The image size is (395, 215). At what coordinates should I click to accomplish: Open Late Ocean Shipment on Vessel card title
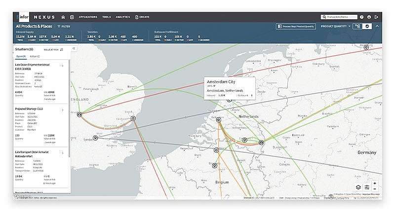(x=32, y=67)
